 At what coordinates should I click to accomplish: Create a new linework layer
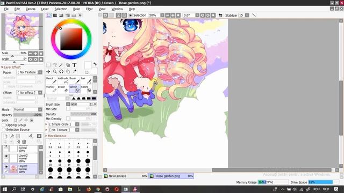pos(12,136)
